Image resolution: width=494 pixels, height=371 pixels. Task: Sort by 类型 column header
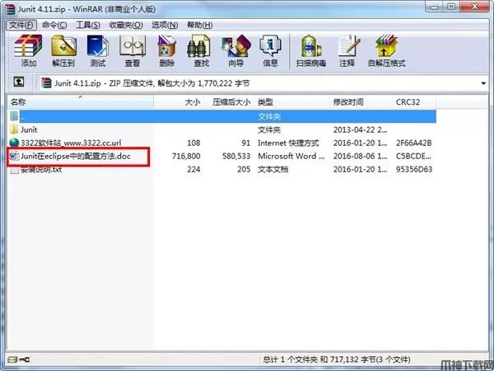(291, 102)
